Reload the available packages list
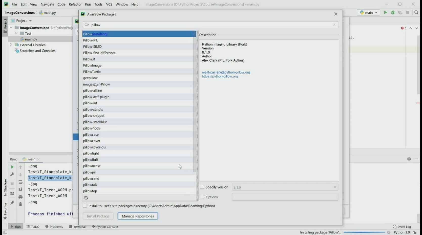This screenshot has width=422, height=235. (86, 198)
